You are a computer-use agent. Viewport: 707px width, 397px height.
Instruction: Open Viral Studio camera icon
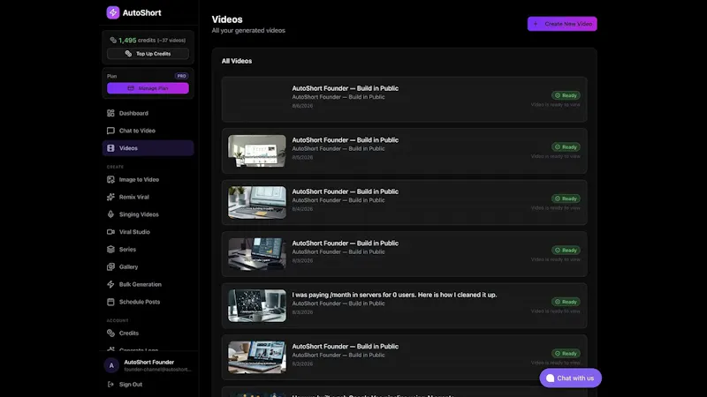(x=110, y=232)
